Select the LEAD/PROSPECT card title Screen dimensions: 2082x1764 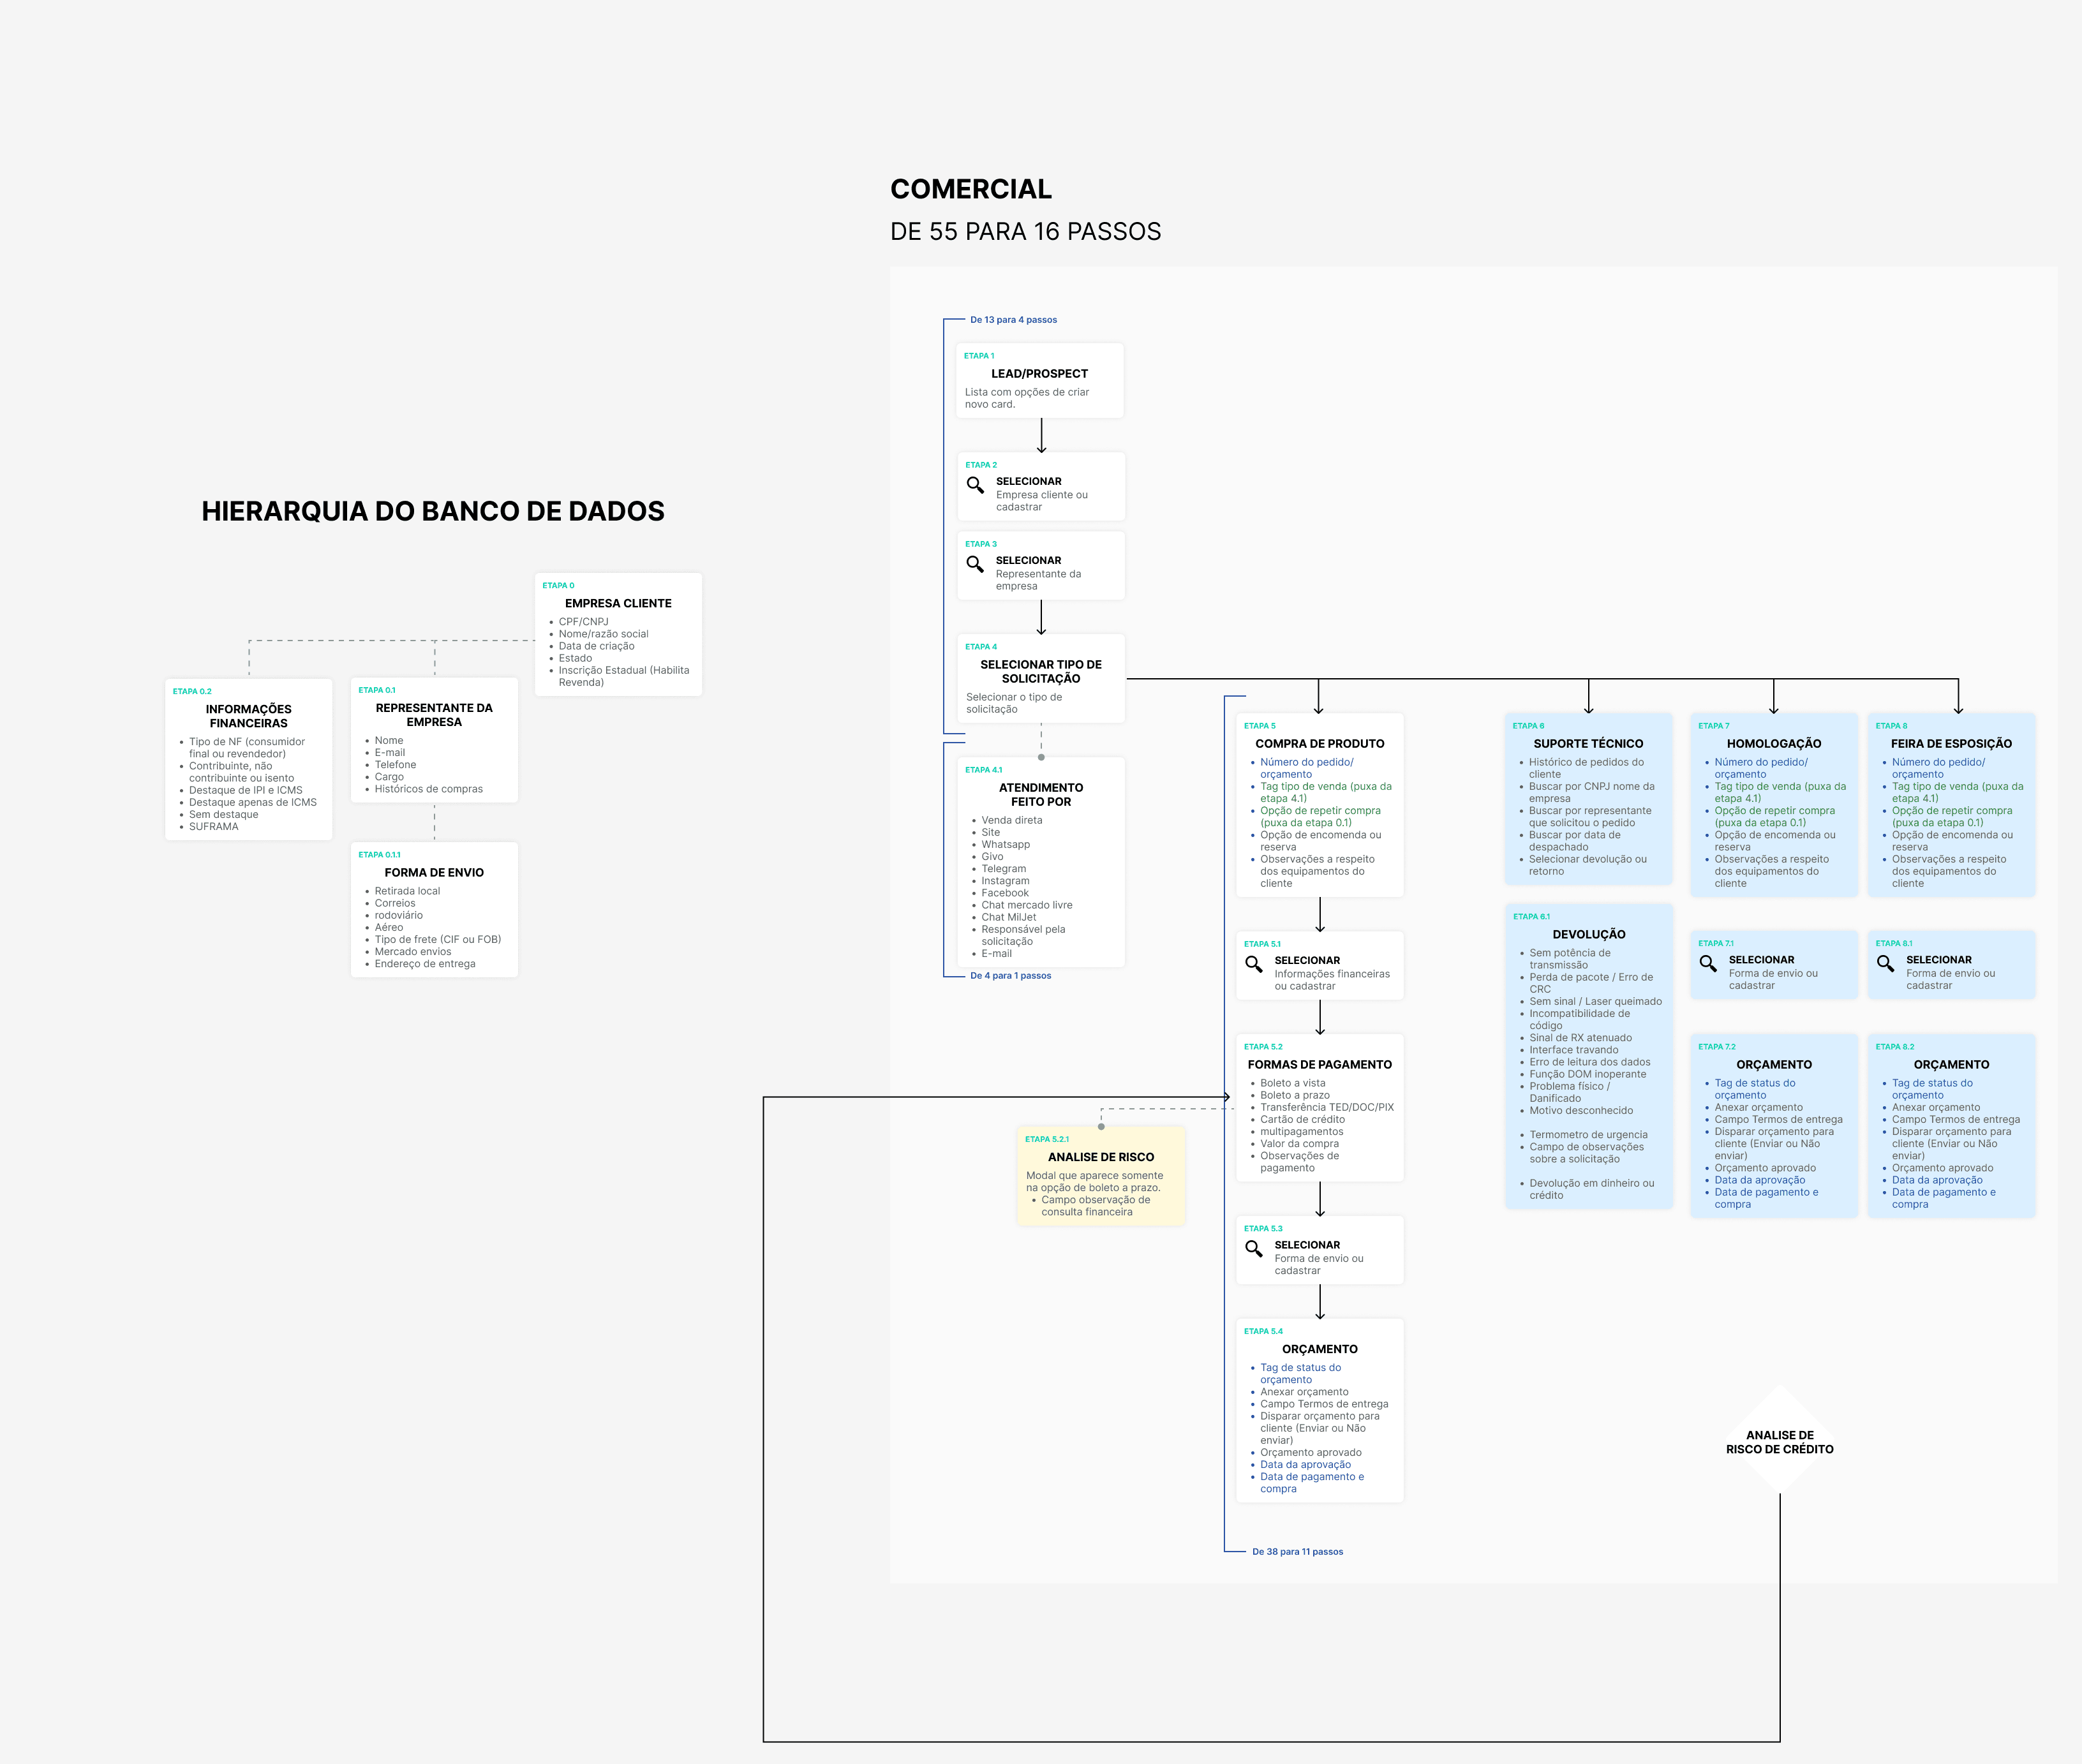[x=1039, y=373]
